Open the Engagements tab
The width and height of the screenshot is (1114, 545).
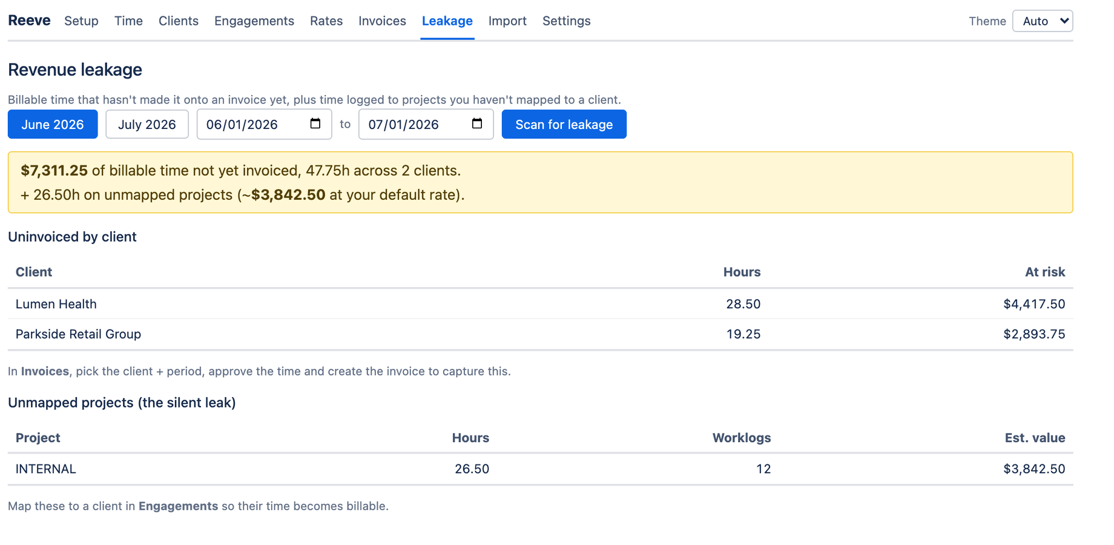click(254, 21)
